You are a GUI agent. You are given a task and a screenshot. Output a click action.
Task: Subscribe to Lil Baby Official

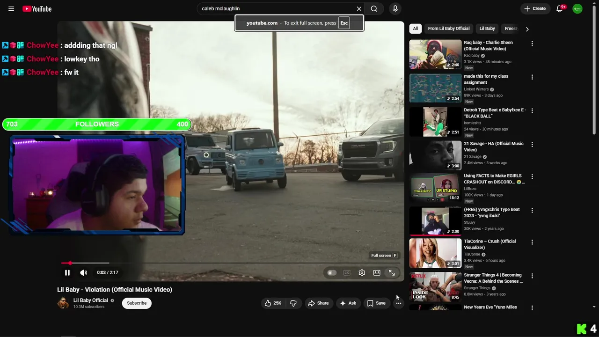coord(137,303)
